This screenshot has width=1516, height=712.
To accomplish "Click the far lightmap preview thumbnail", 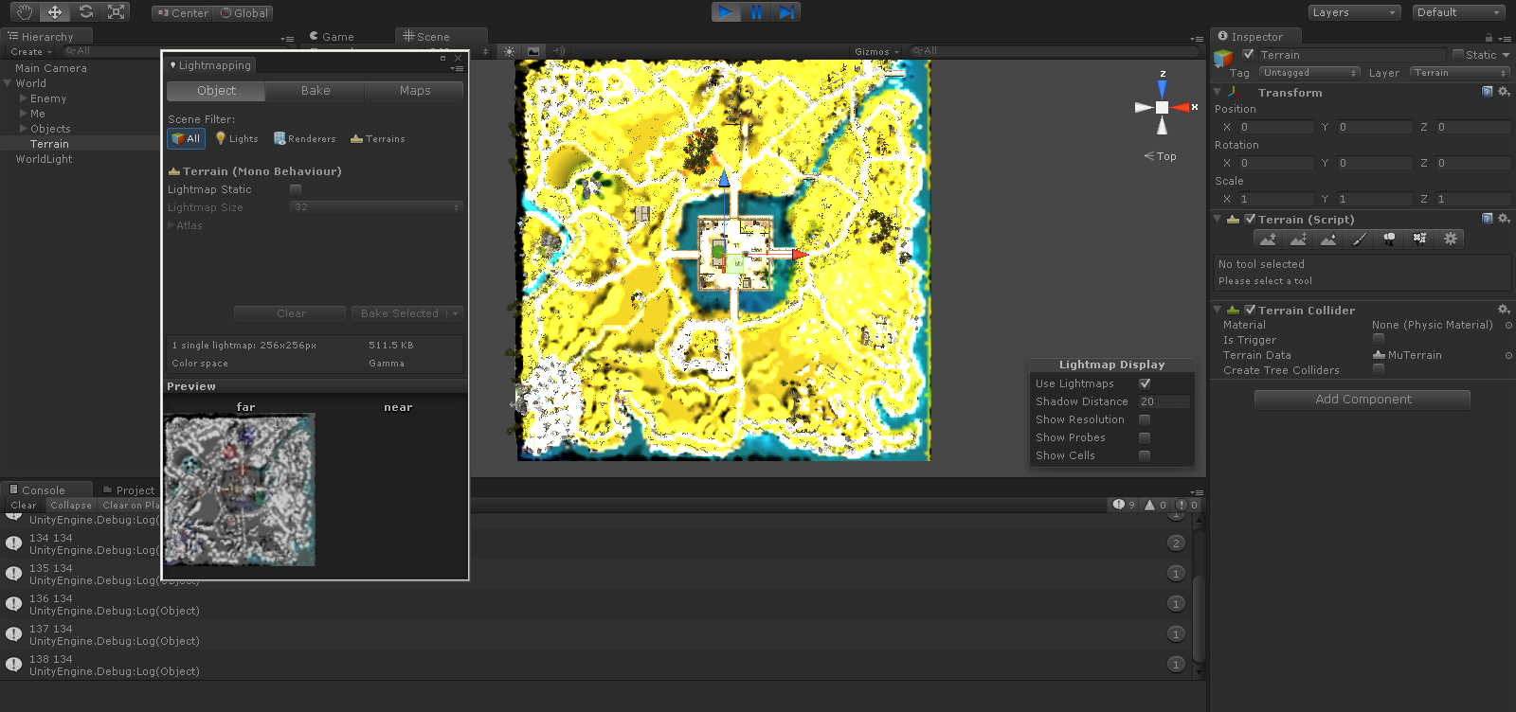I will [x=239, y=490].
